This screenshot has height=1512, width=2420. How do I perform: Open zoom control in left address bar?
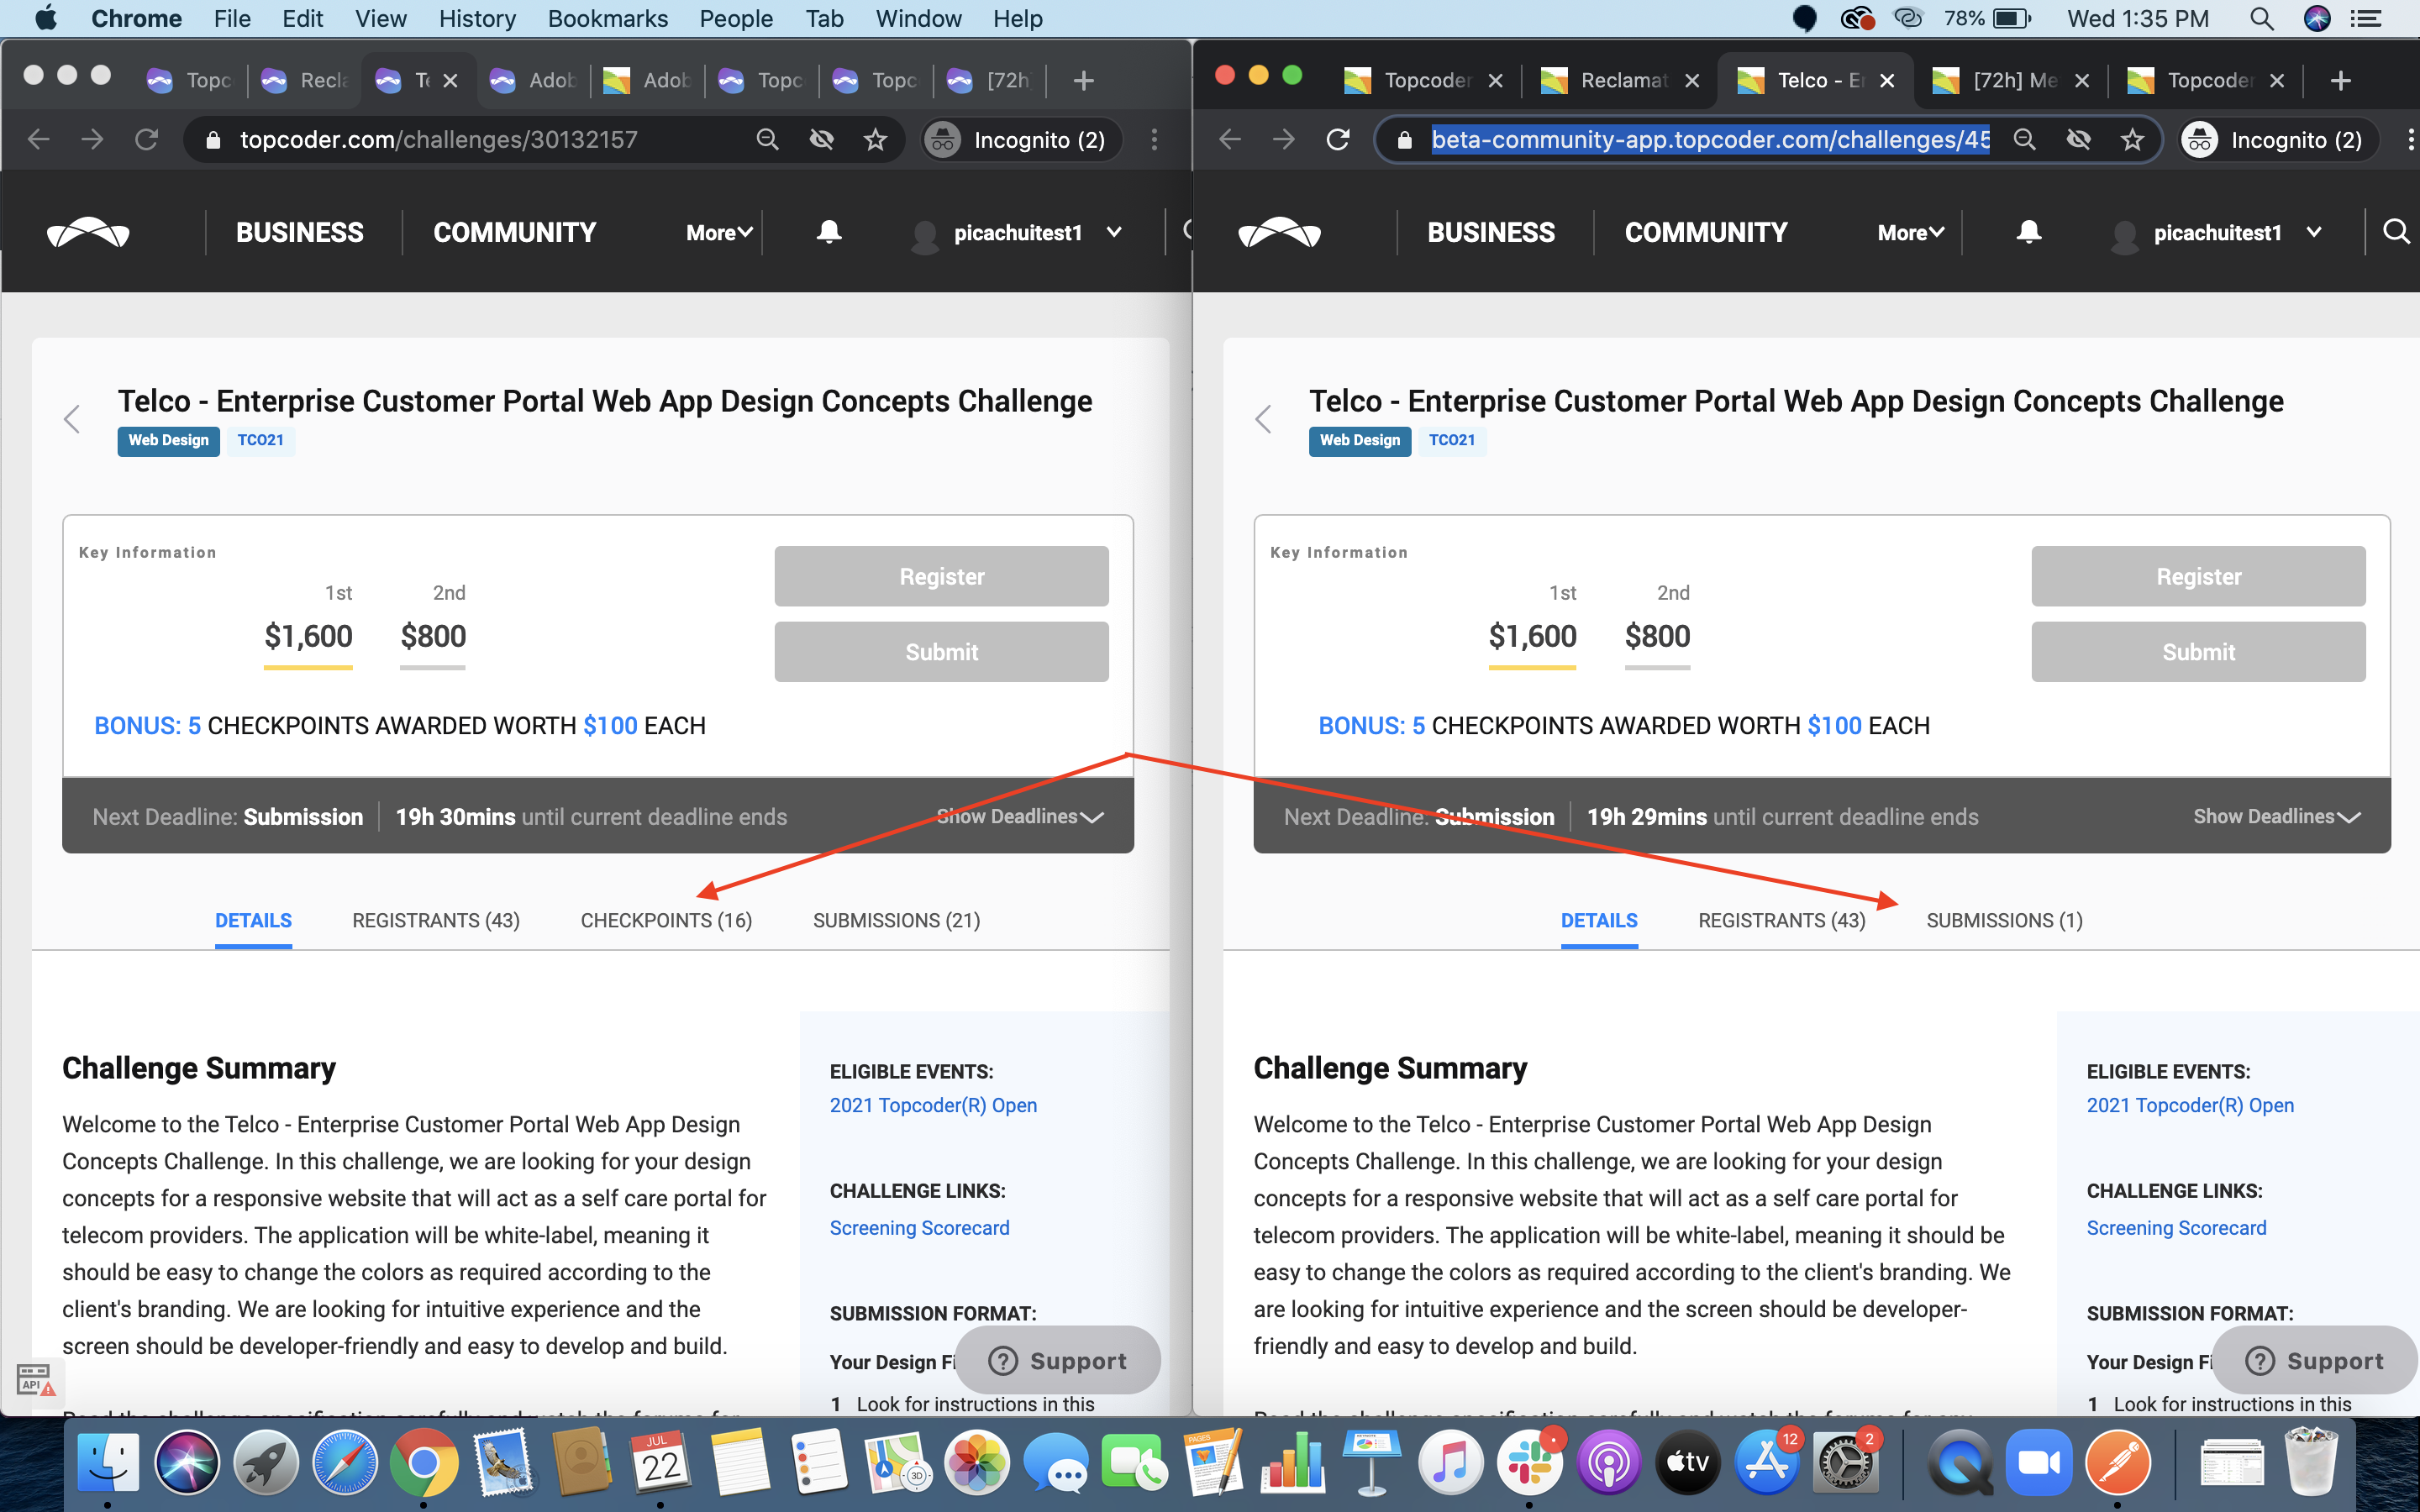767,139
